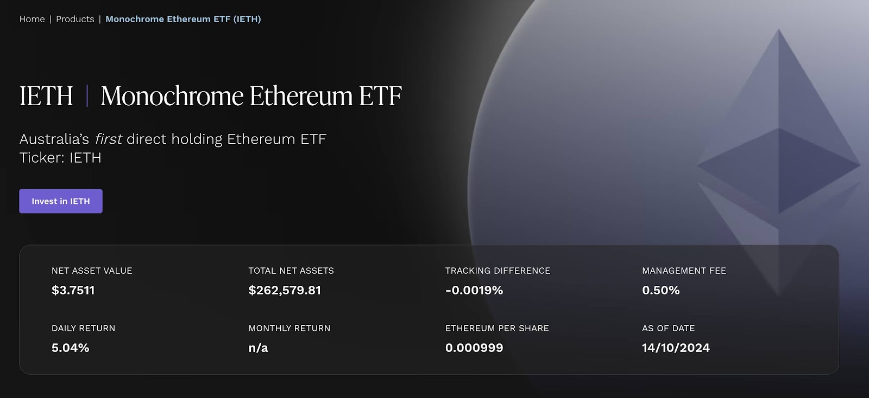Click Australia's first direct holding Ethereum ETF tagline

173,139
